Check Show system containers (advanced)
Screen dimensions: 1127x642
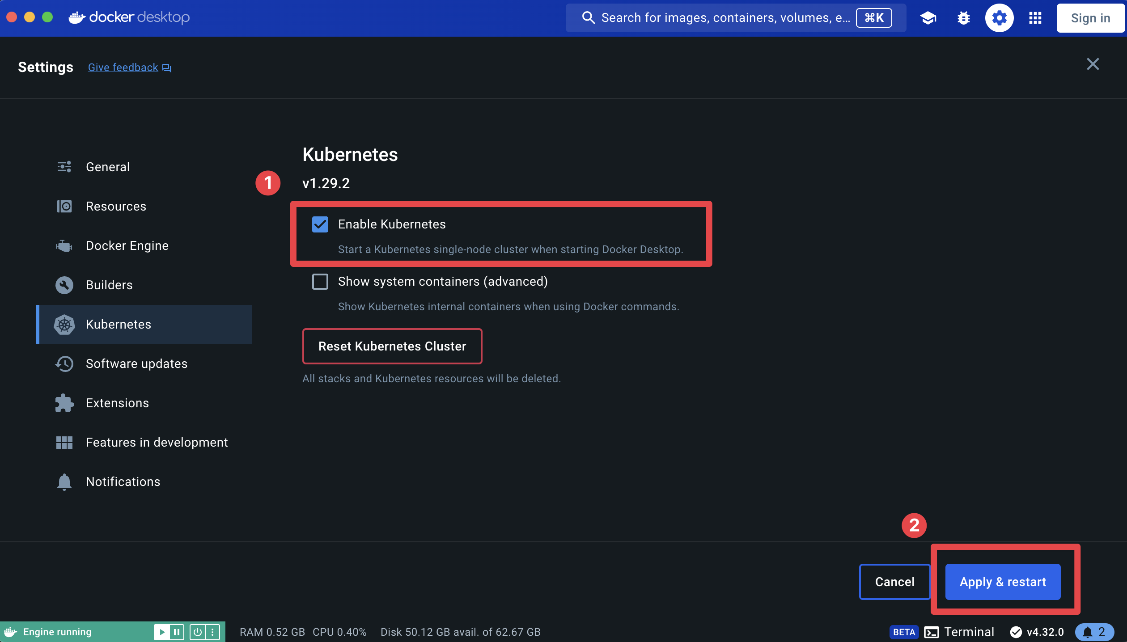click(320, 281)
